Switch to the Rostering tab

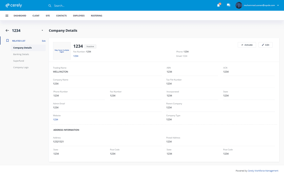tap(97, 15)
